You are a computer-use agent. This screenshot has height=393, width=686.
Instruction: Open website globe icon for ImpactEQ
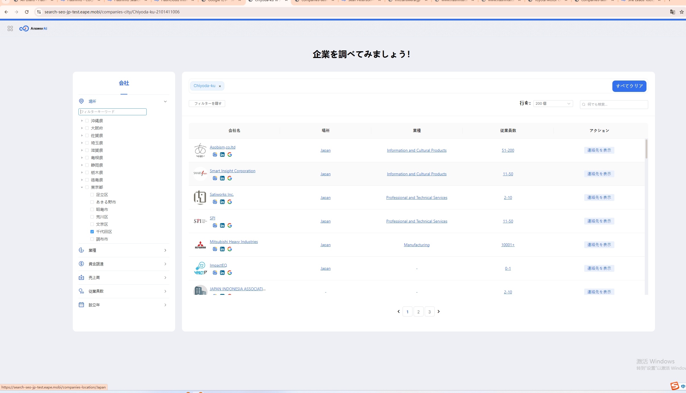215,273
